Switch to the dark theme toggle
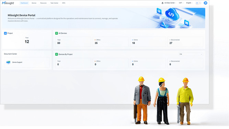This screenshot has height=129, width=229. [200, 3]
